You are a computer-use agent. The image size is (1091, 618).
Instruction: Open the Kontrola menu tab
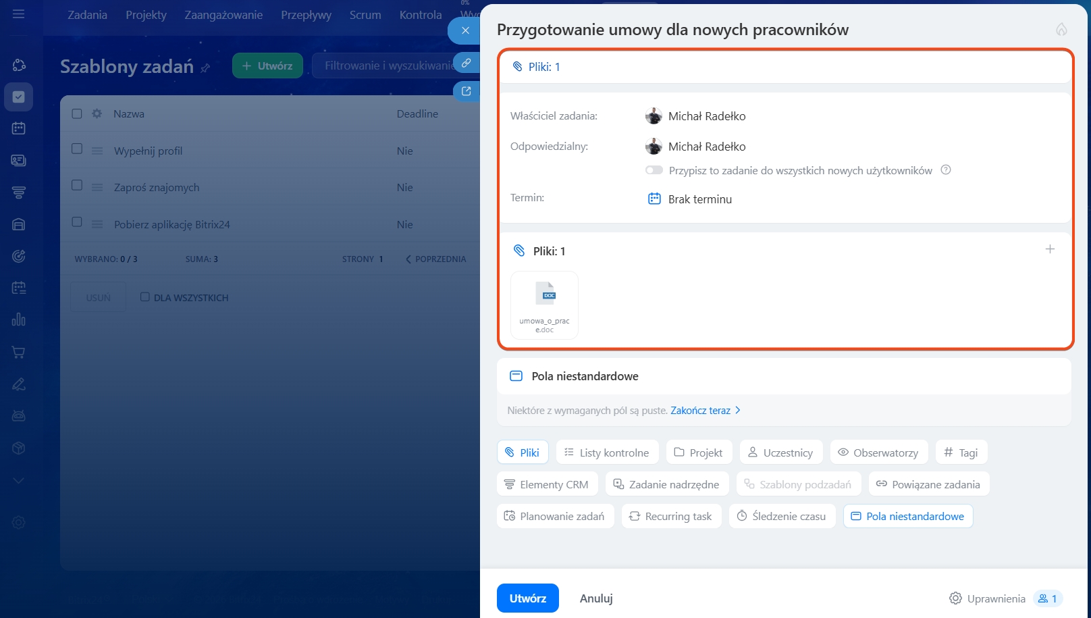click(421, 15)
